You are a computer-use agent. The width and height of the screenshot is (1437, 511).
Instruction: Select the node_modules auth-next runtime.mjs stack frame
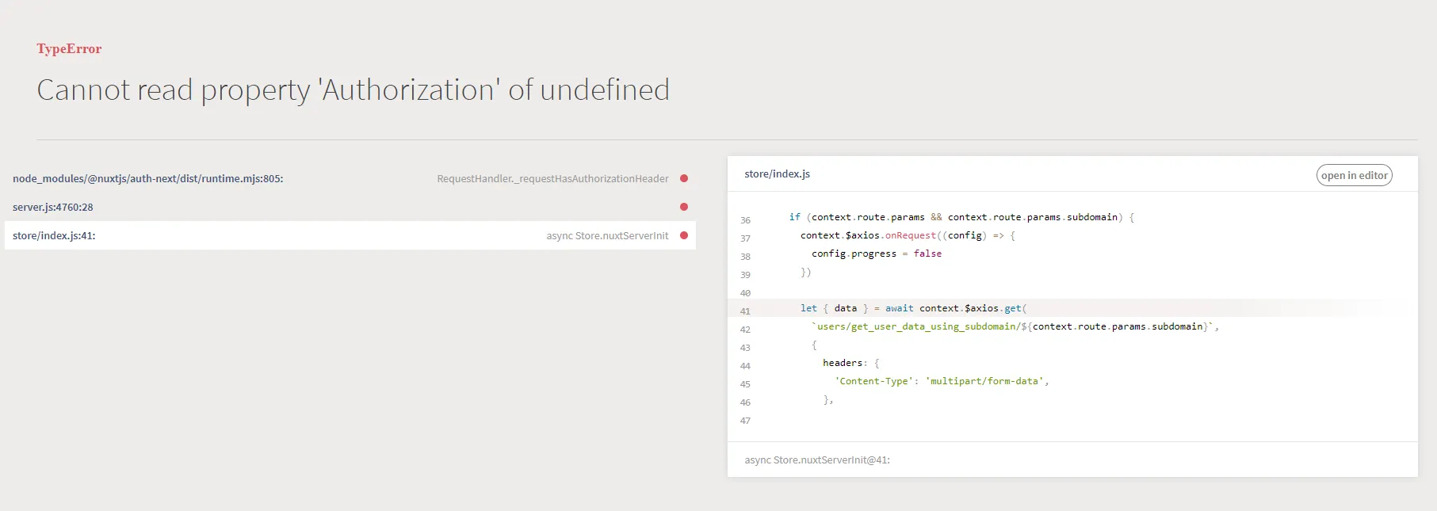click(148, 179)
